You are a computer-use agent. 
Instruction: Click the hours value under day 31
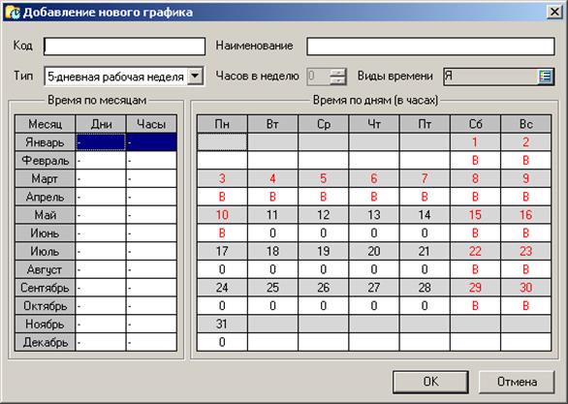[222, 342]
